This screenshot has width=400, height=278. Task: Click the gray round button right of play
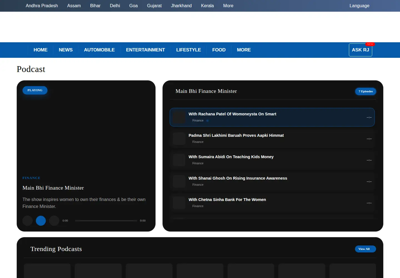click(54, 221)
